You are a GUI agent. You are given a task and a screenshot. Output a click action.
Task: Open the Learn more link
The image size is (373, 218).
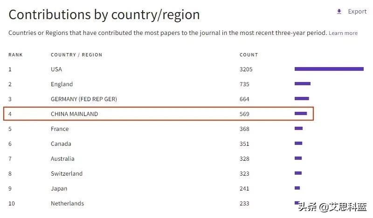pyautogui.click(x=343, y=33)
